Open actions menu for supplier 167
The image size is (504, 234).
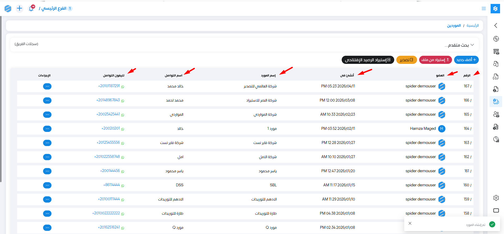tap(47, 86)
